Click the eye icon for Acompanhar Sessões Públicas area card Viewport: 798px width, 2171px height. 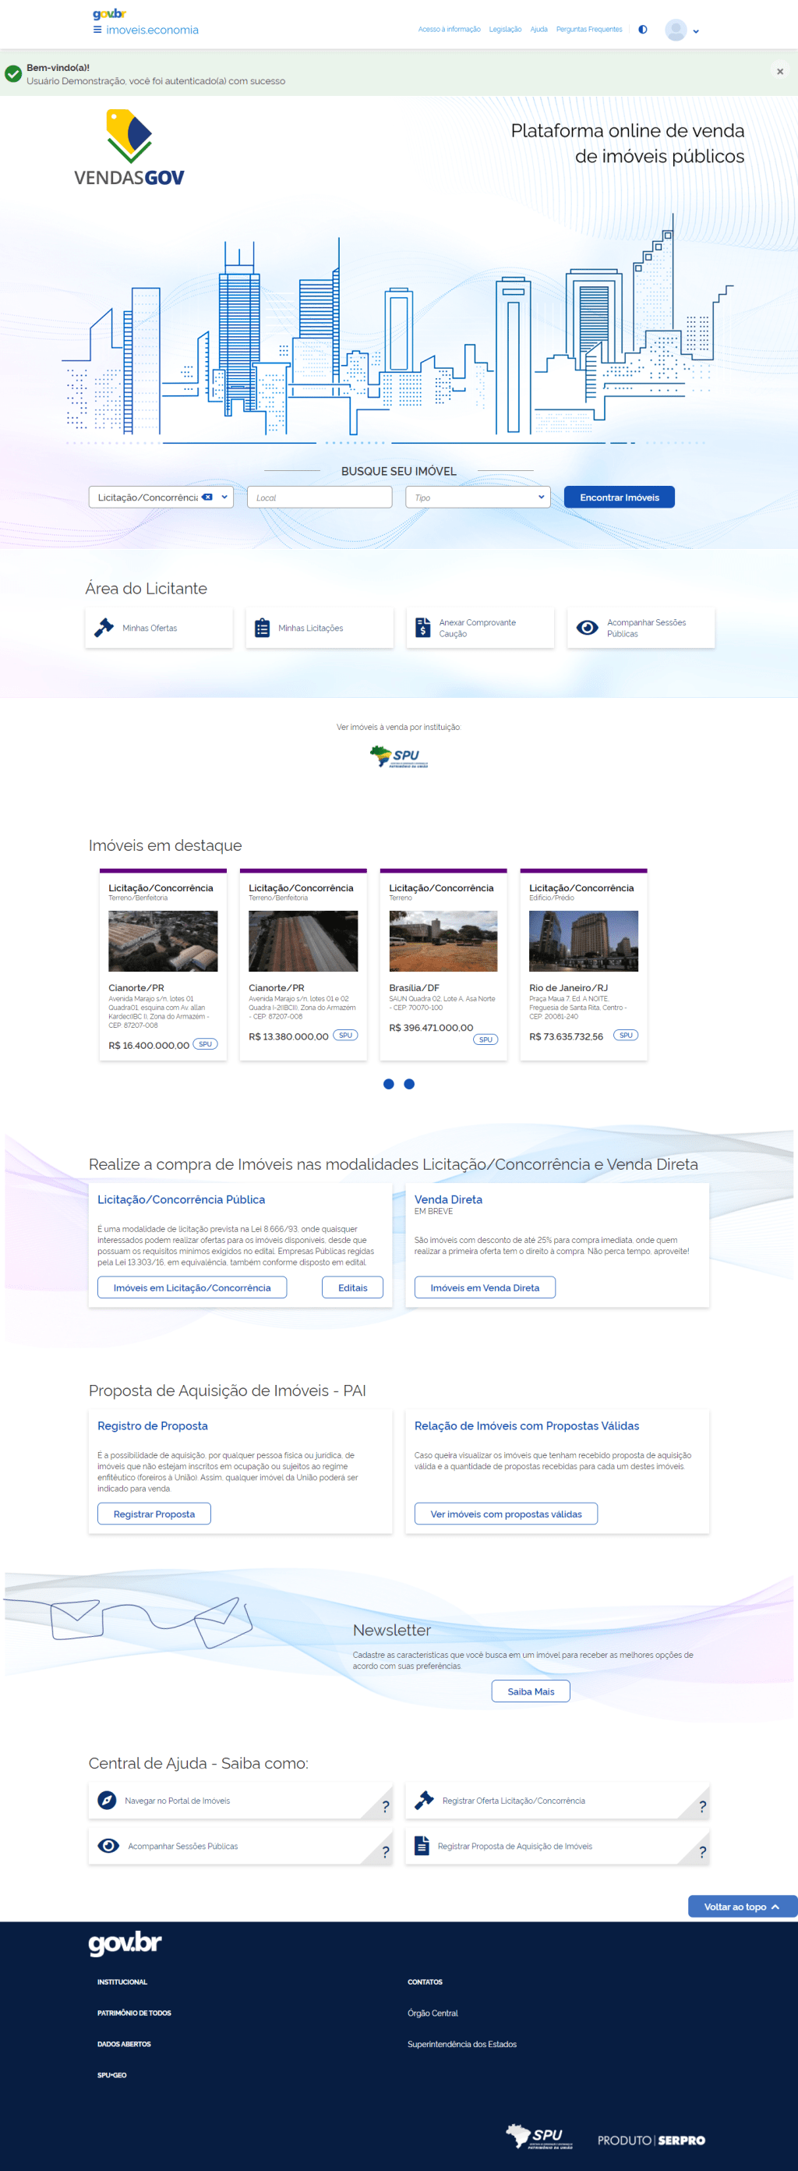click(x=588, y=628)
